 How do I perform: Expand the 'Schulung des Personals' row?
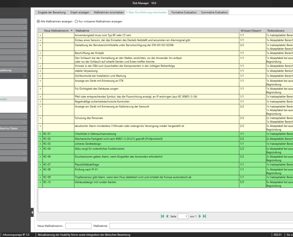click(40, 118)
